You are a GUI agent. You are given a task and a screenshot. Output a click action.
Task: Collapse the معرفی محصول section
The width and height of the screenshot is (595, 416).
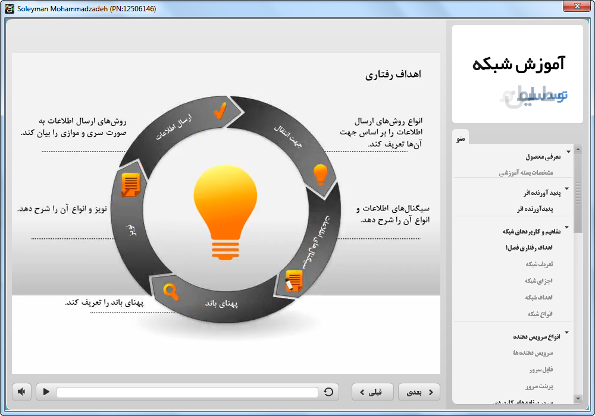point(568,152)
